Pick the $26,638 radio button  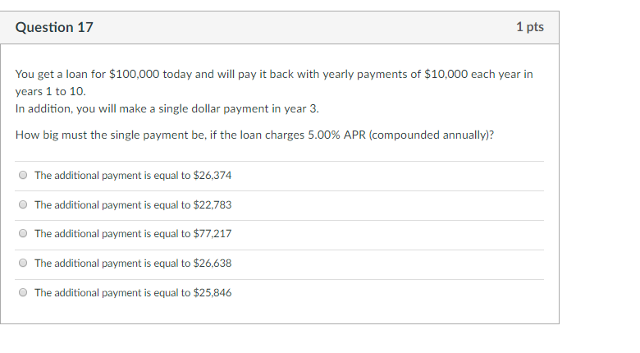23,263
